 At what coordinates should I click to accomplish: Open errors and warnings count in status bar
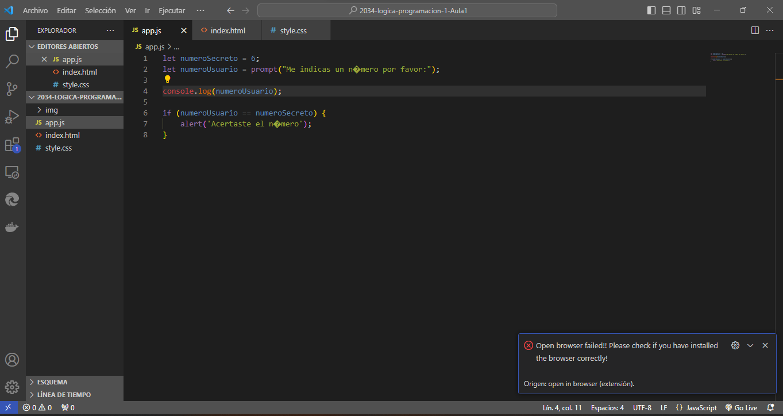click(37, 408)
